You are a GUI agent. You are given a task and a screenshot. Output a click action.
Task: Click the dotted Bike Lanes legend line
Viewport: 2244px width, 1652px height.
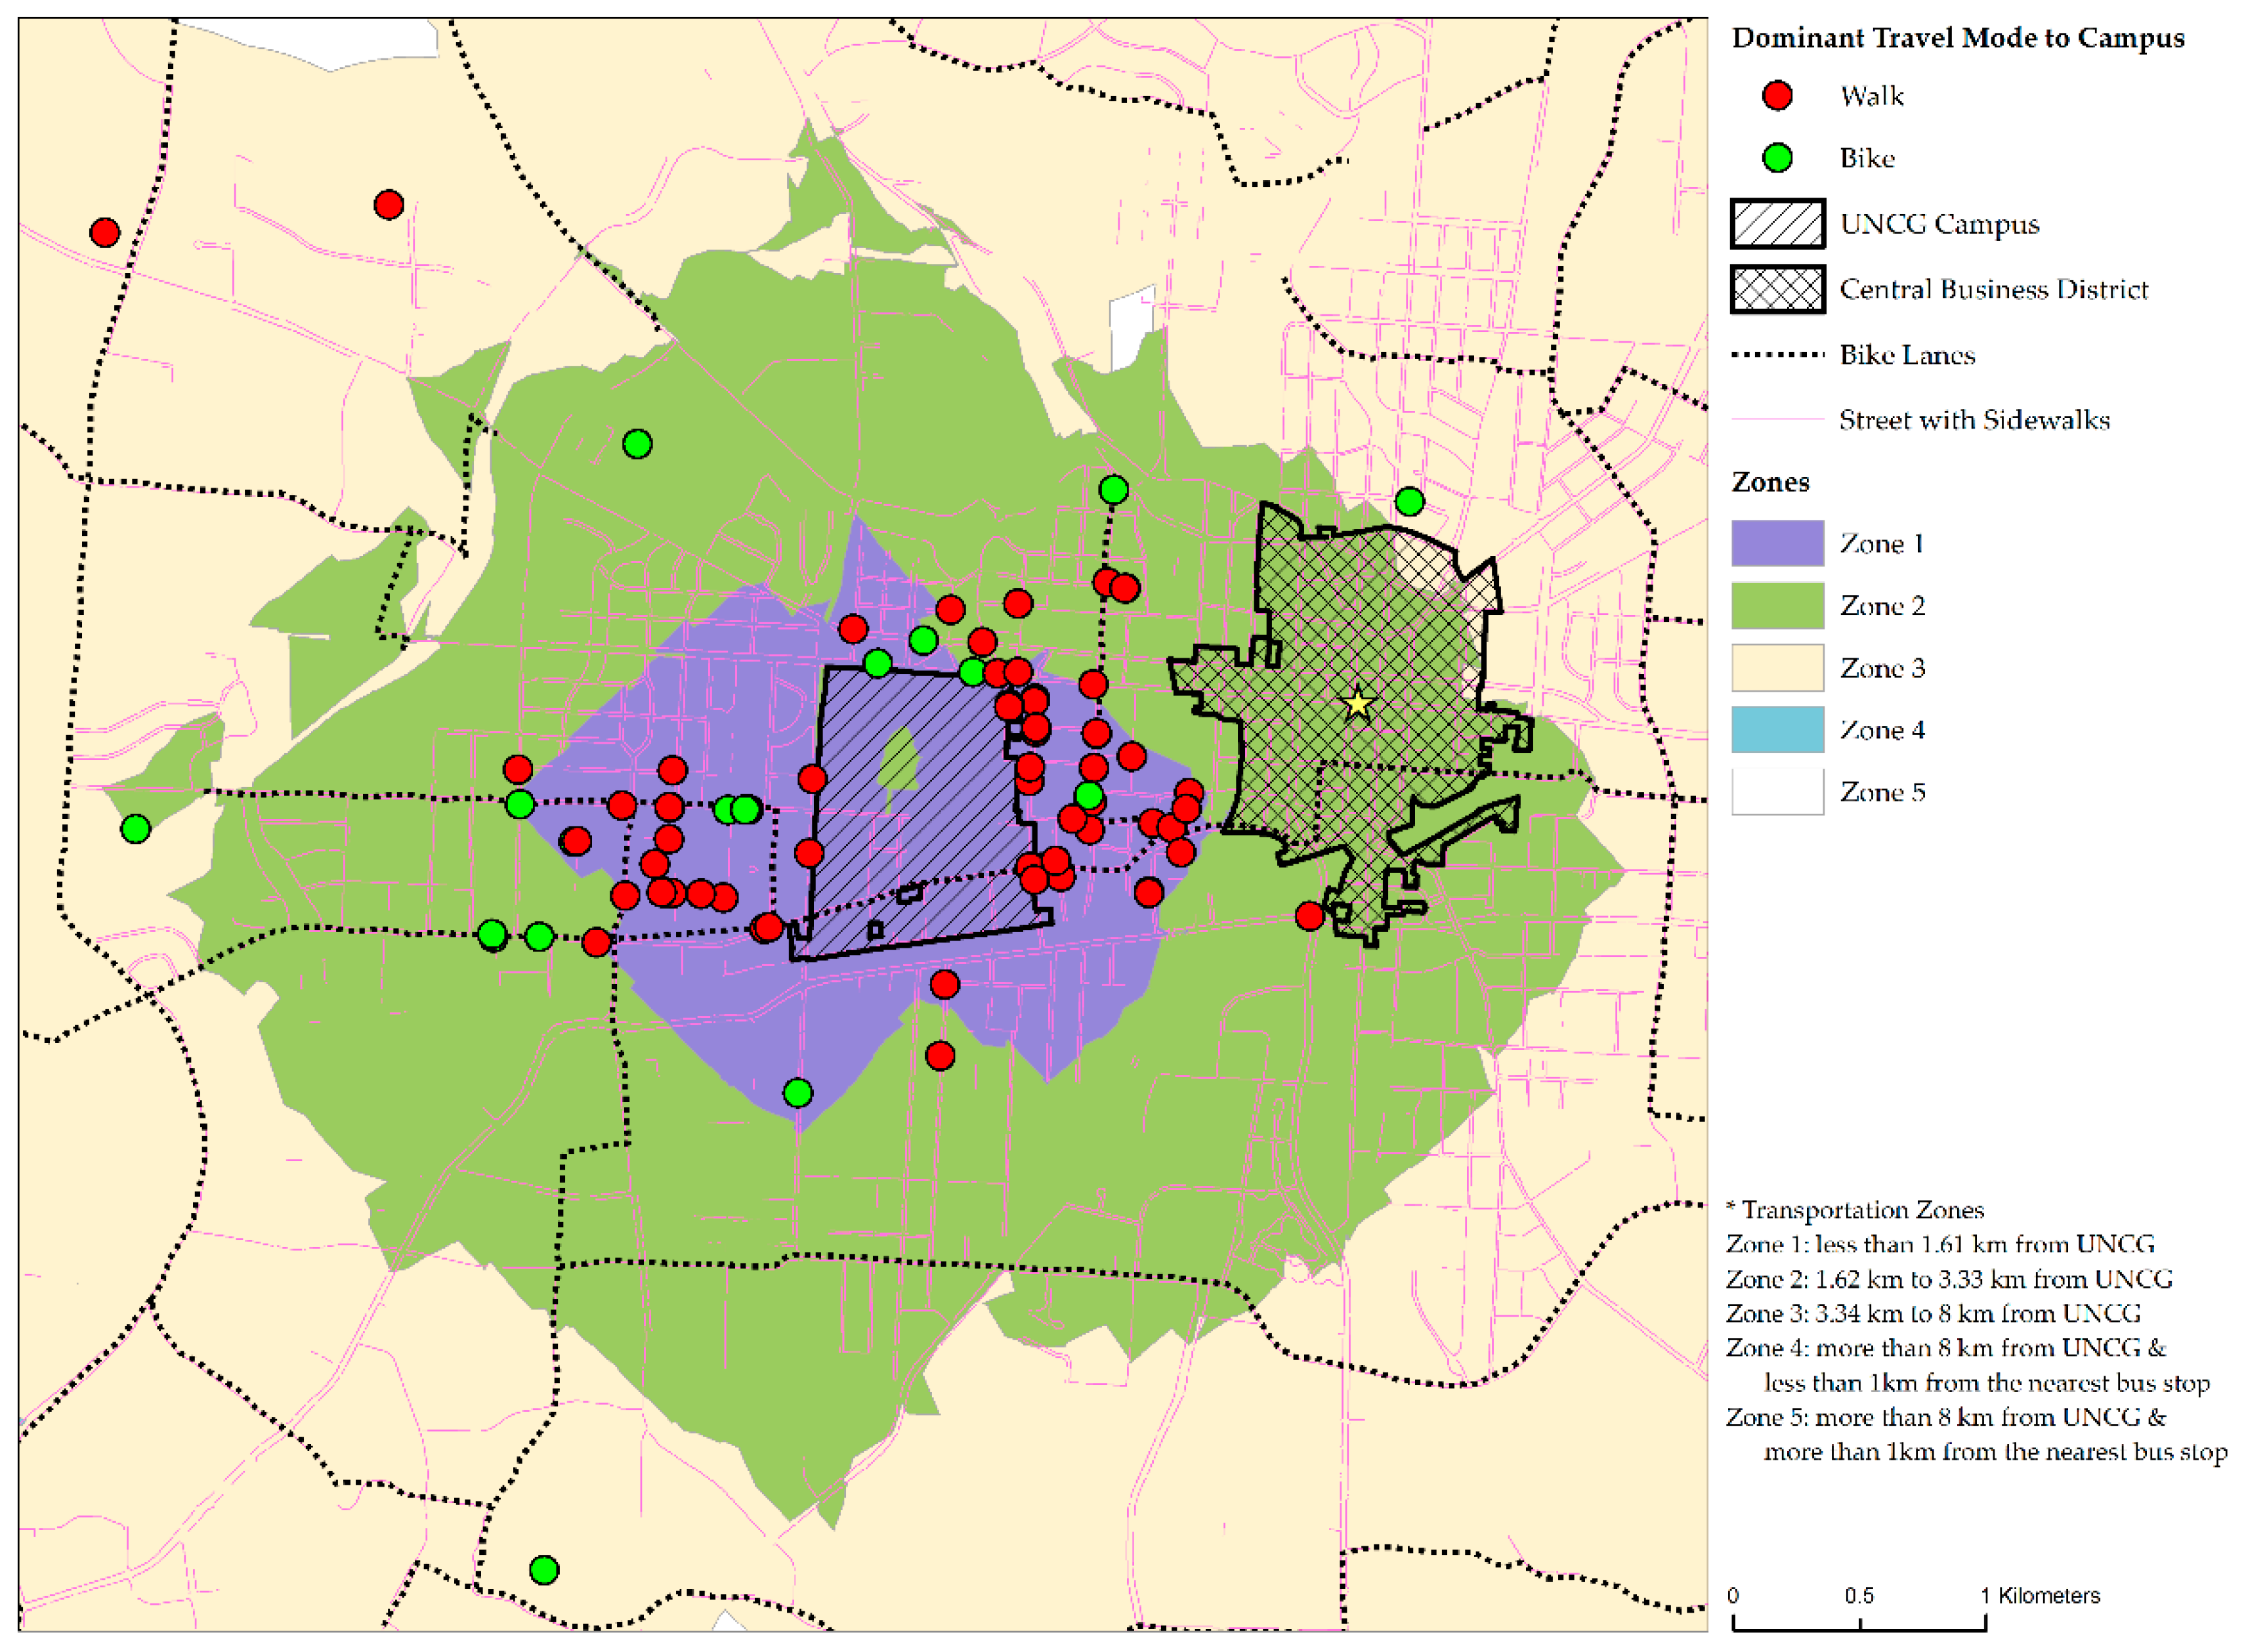tap(1777, 355)
